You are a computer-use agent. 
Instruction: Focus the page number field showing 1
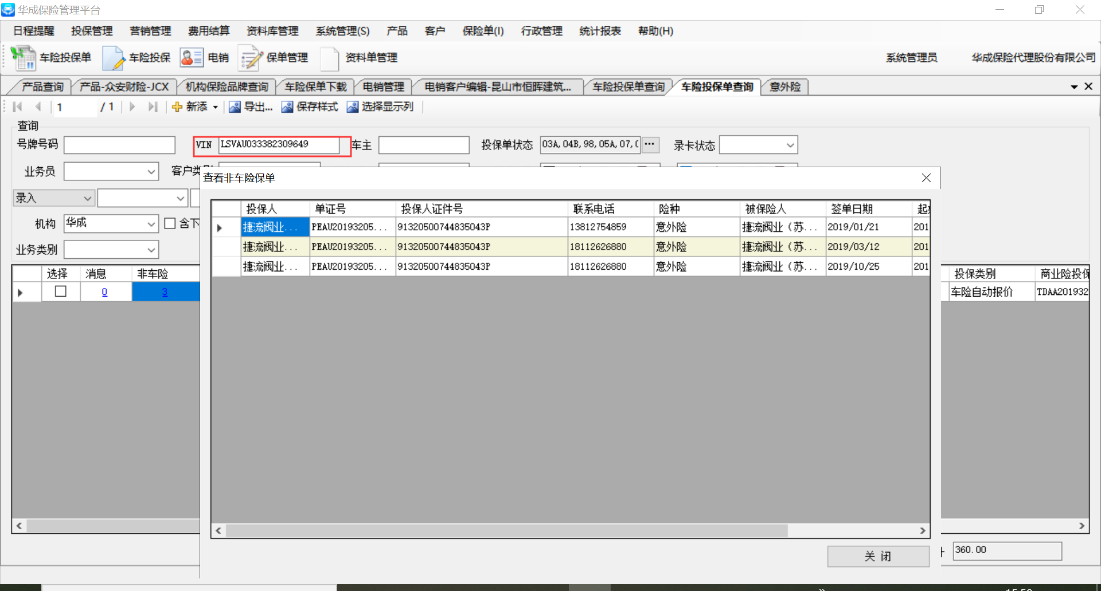click(76, 107)
